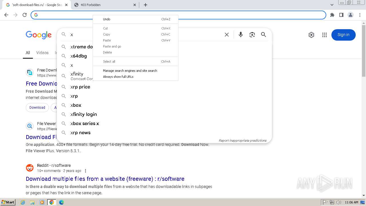
Task: Open the Extensions puzzle icon
Action: [332, 15]
